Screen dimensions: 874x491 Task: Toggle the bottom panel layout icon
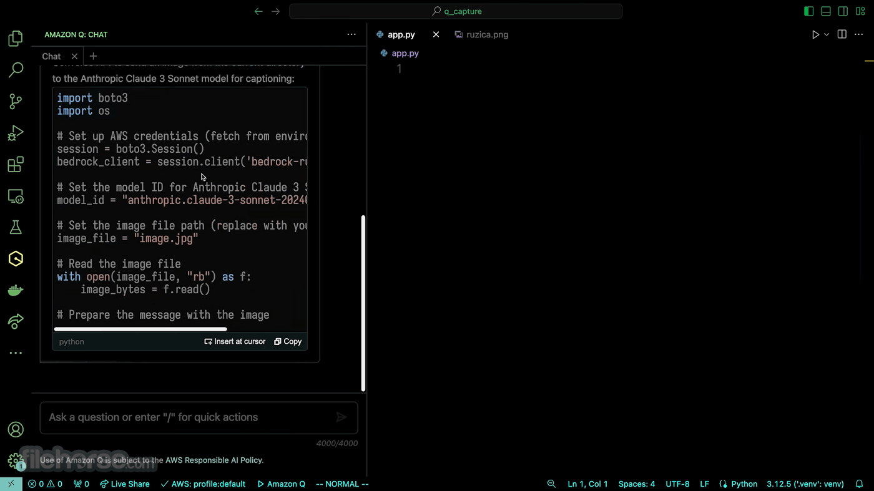(826, 11)
